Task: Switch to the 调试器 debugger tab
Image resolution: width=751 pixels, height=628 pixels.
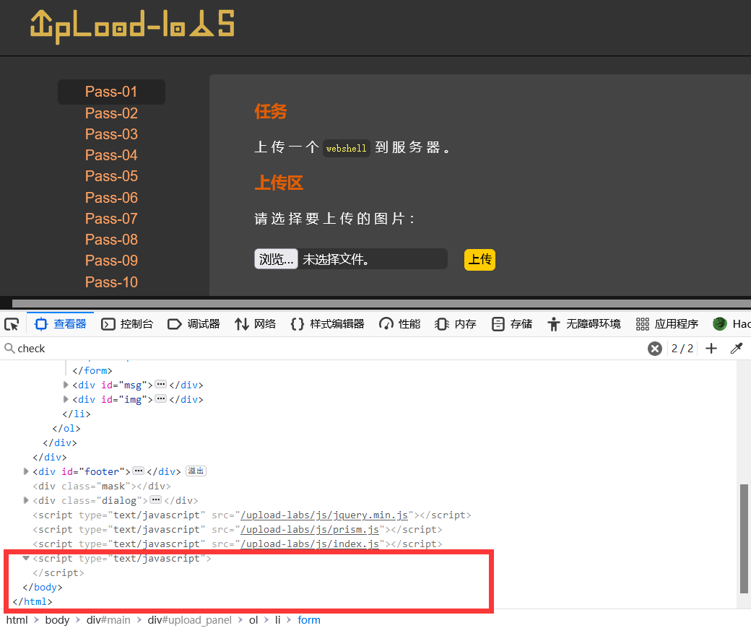Action: pyautogui.click(x=194, y=324)
